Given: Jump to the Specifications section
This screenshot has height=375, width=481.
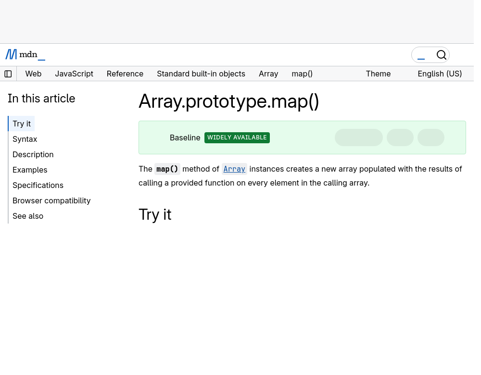Looking at the screenshot, I should 38,185.
